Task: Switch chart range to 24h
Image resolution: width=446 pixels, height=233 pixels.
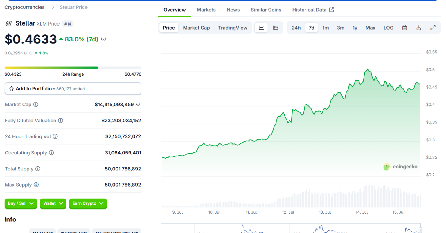Action: point(296,27)
